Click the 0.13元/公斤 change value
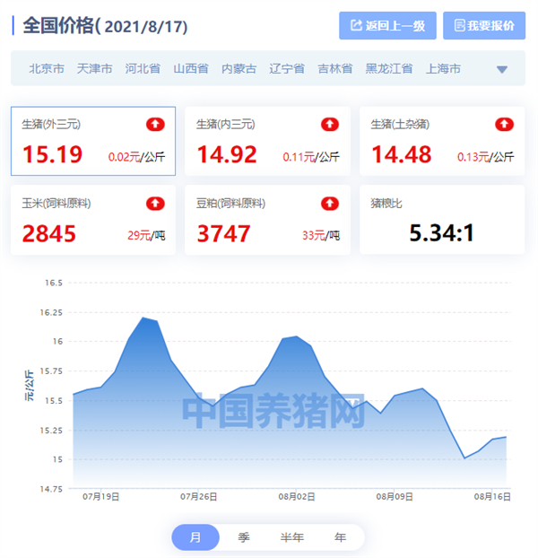 (485, 157)
